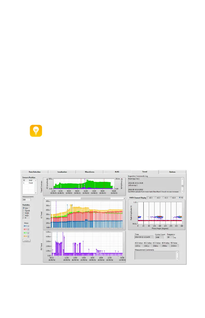Click the AE 4 Value field
Image resolution: width=205 pixels, height=318 pixels.
tap(166, 246)
